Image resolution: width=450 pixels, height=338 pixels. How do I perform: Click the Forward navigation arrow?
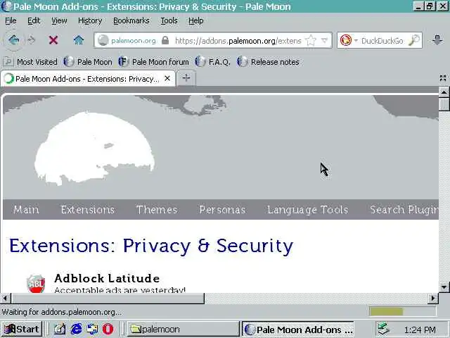click(31, 40)
